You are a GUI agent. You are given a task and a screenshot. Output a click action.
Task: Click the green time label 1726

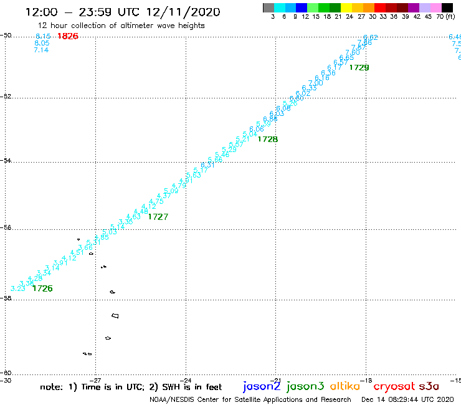(42, 288)
